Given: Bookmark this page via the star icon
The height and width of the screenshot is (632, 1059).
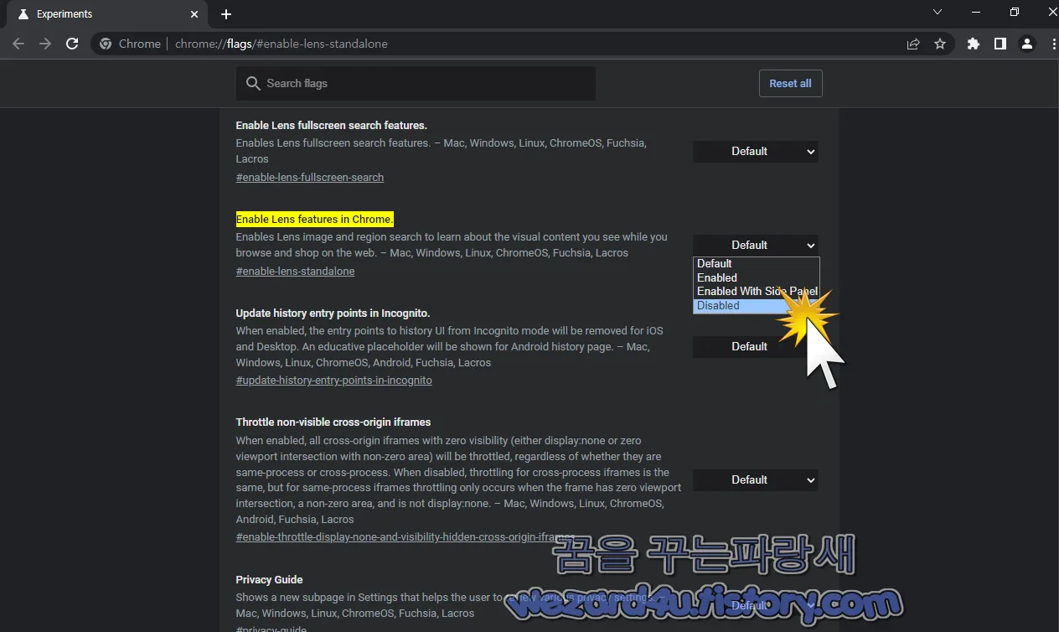Looking at the screenshot, I should [x=940, y=44].
